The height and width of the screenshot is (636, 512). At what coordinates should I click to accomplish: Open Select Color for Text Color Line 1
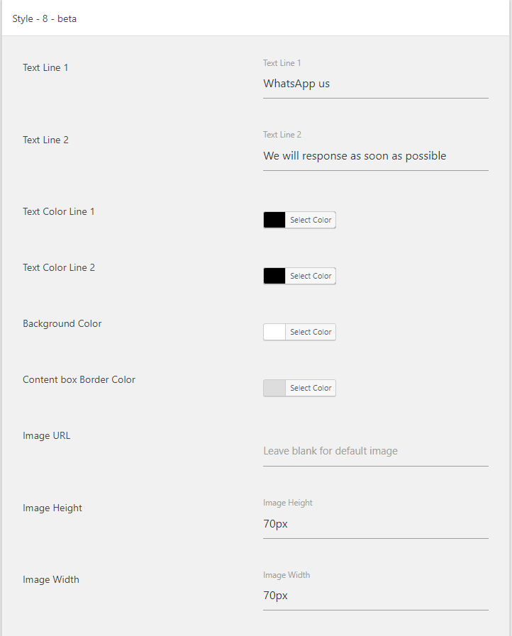[311, 220]
